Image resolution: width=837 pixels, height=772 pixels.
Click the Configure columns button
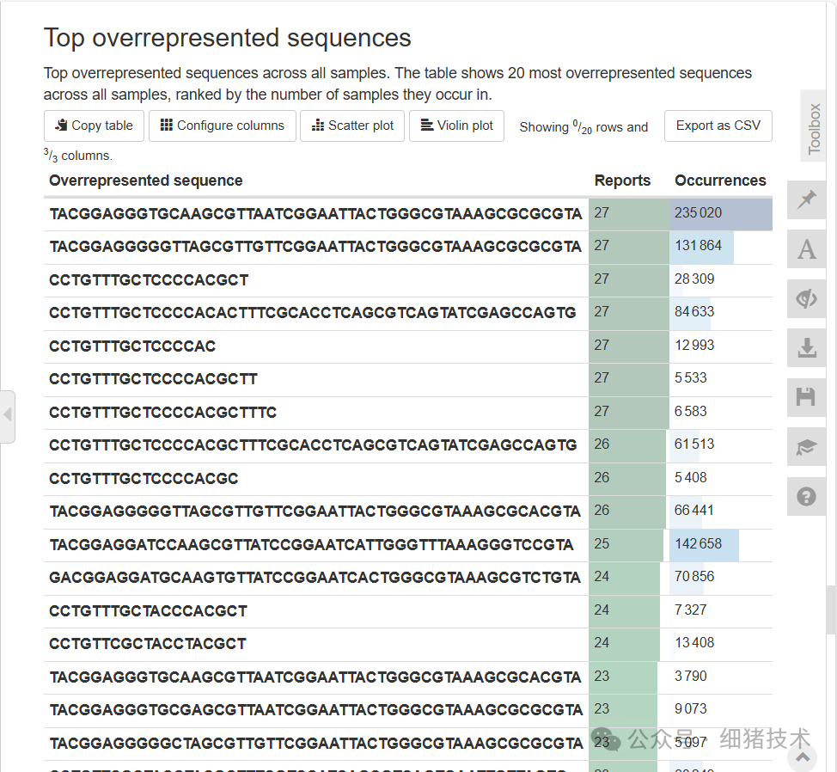coord(223,126)
